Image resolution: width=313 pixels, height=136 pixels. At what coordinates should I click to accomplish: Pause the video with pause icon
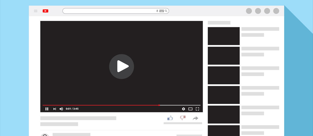point(47,109)
